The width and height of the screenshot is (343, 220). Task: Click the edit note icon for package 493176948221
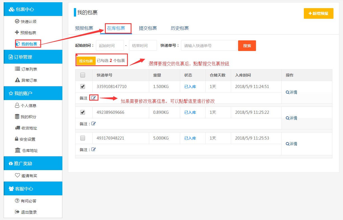pyautogui.click(x=94, y=149)
